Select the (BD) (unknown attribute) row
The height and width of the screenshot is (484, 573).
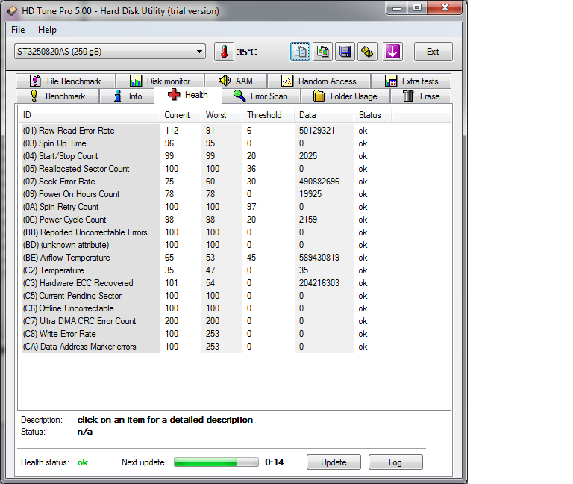coord(207,245)
